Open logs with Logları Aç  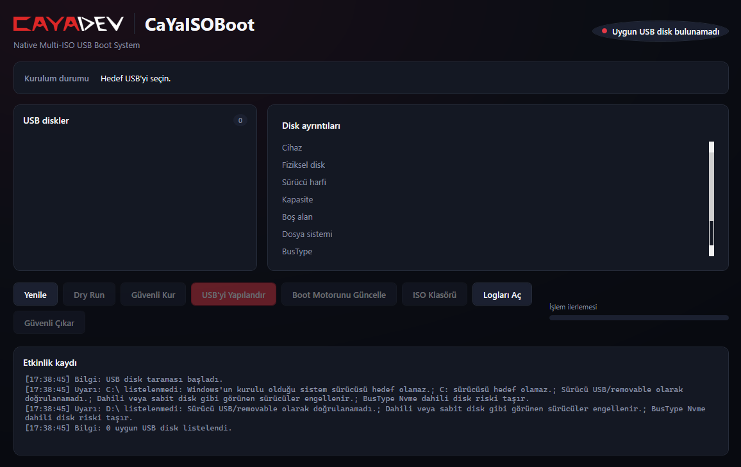click(502, 295)
